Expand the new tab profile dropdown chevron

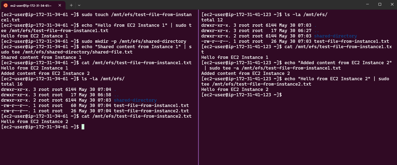click(x=79, y=5)
